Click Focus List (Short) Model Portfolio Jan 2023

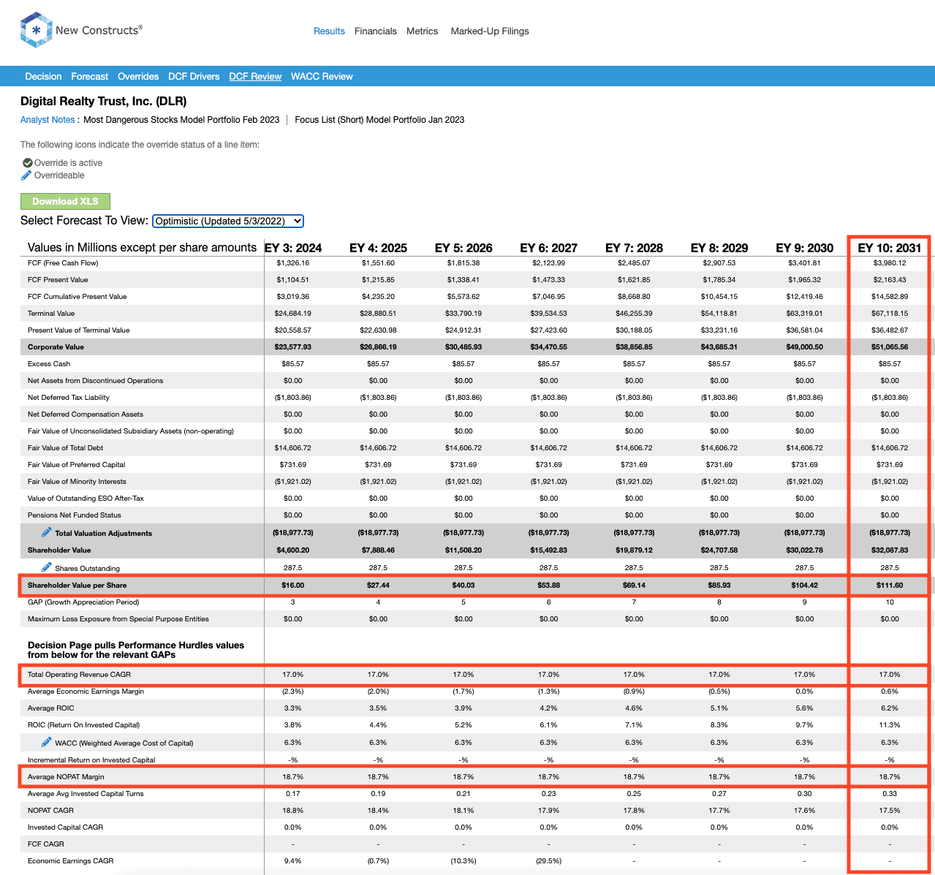tap(379, 120)
